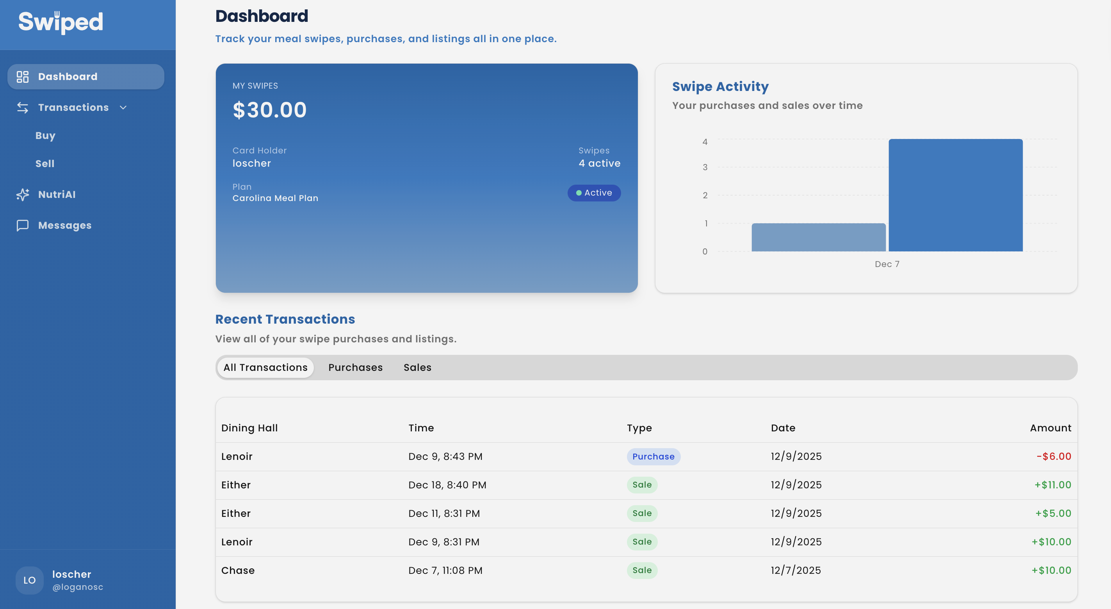Click the NutriAI sparkle icon
The width and height of the screenshot is (1111, 609).
point(22,194)
